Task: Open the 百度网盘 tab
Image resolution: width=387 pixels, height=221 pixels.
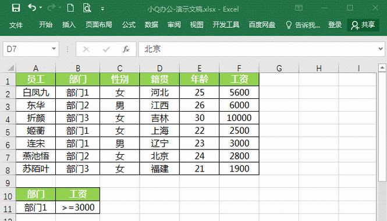Action: tap(262, 24)
